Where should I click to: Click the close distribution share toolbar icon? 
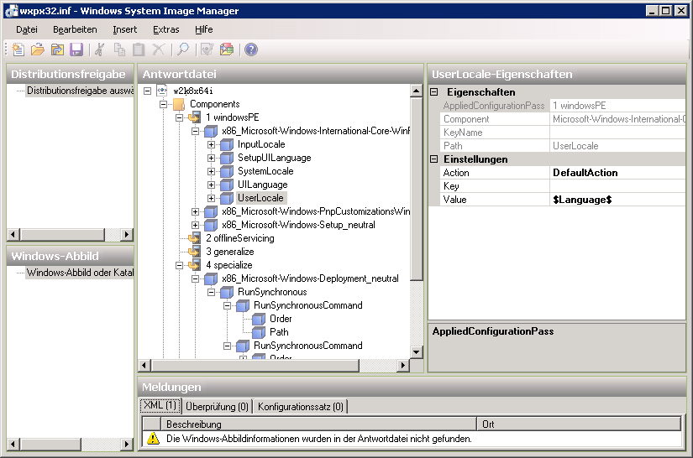(57, 50)
